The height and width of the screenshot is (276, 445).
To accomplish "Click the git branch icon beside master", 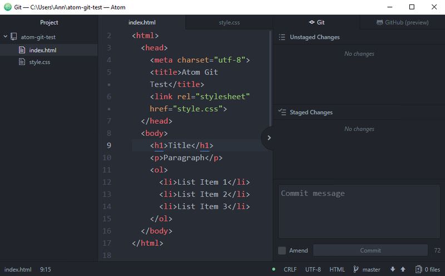I will click(357, 269).
